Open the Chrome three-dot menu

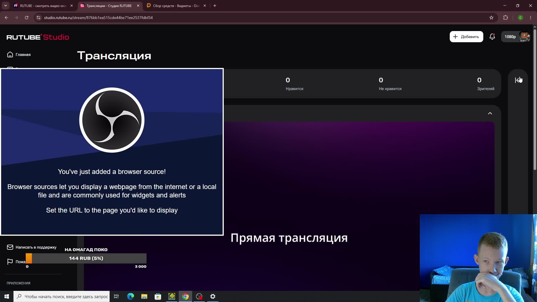(x=531, y=18)
